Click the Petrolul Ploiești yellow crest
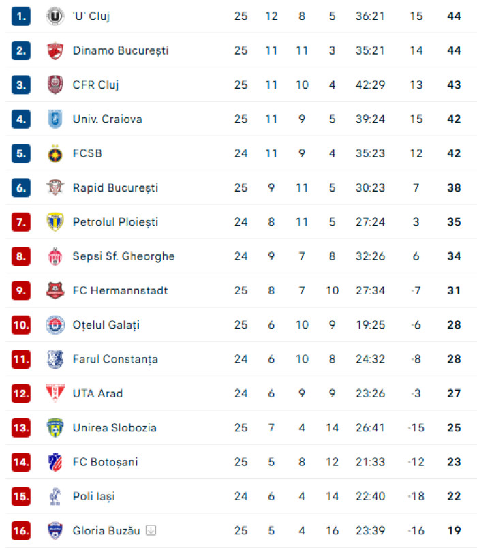This screenshot has height=550, width=477. tap(55, 221)
